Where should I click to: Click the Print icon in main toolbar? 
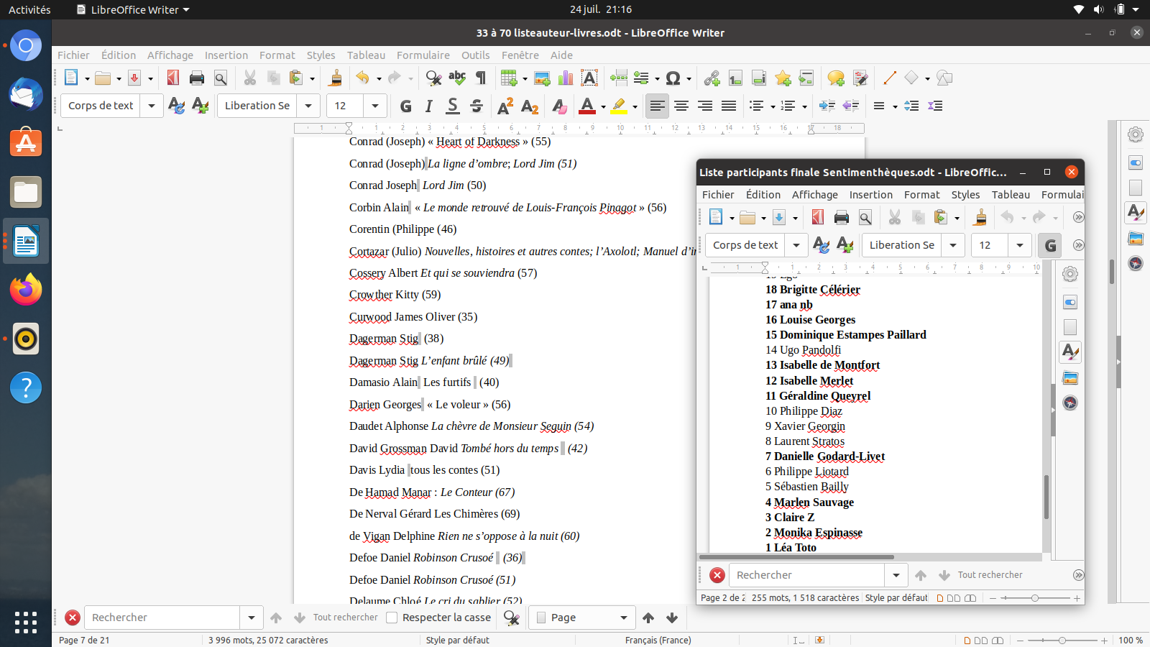196,78
